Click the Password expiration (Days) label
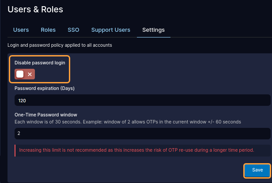This screenshot has width=272, height=183. 45,88
